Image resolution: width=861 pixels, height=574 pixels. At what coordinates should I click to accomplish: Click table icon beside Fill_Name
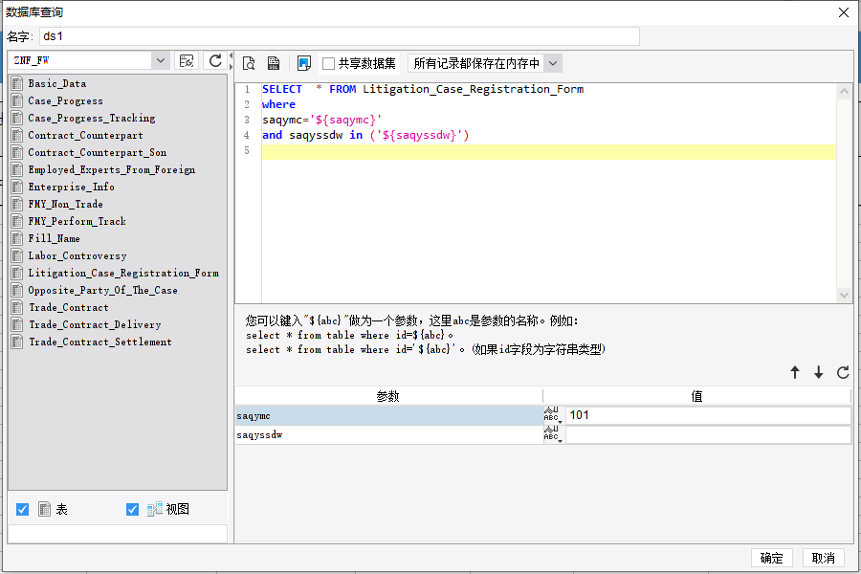17,238
